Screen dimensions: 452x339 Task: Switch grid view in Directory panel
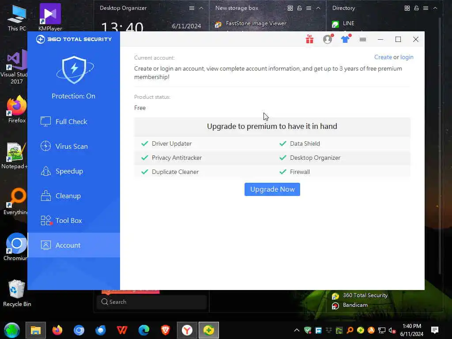pos(407,8)
